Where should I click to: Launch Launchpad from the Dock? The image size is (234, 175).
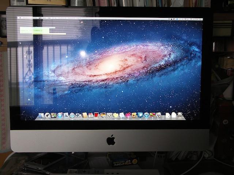(x=47, y=115)
